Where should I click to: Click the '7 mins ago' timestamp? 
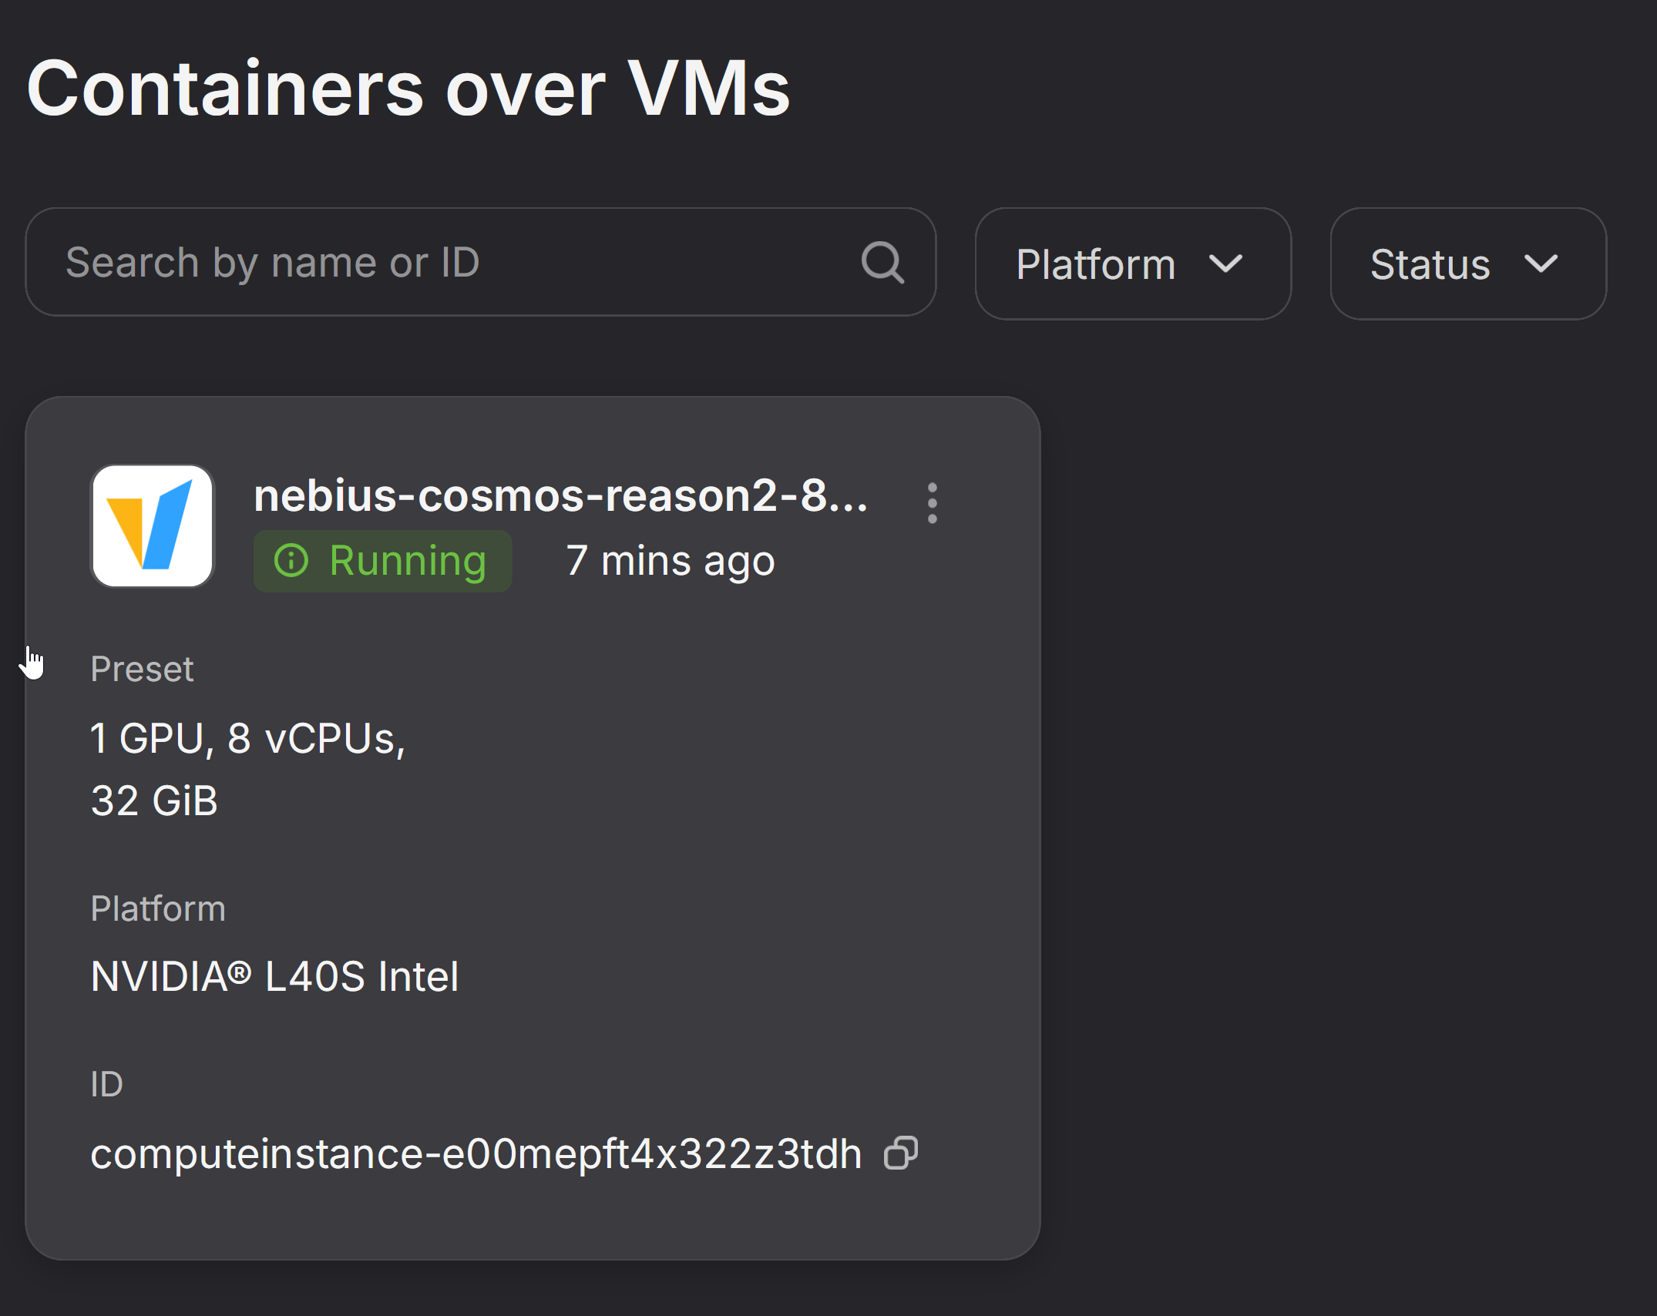(670, 561)
